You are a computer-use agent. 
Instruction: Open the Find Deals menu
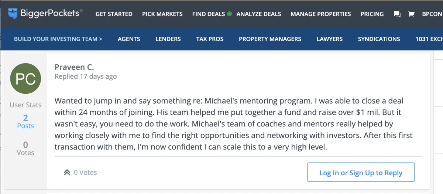pyautogui.click(x=209, y=14)
